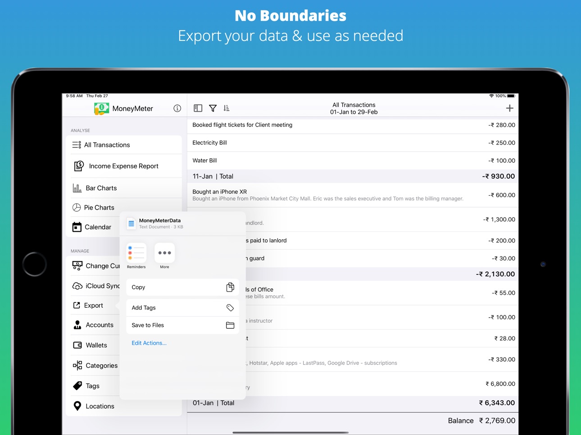
Task: Click the Export arrow icon
Action: click(77, 305)
